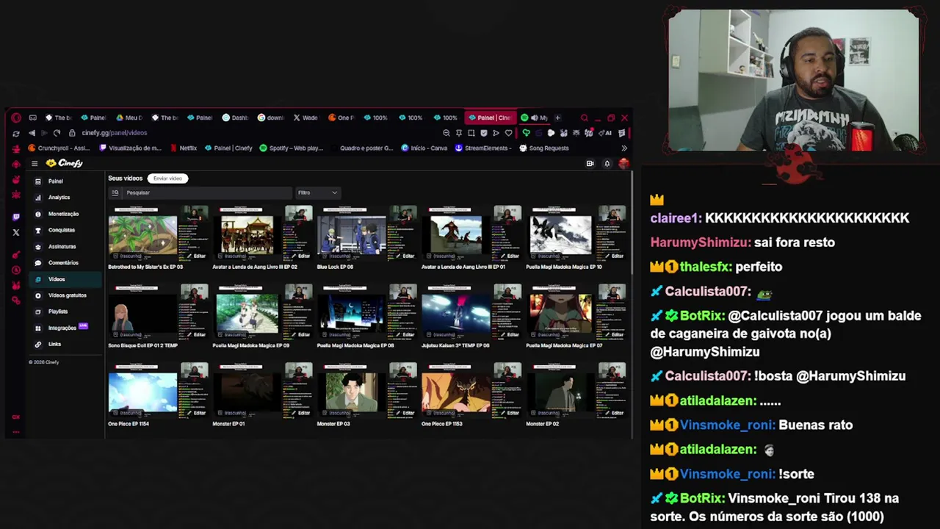Screen dimensions: 940x529
Task: Click the site lock icon before cinefy.gg
Action: pos(72,133)
